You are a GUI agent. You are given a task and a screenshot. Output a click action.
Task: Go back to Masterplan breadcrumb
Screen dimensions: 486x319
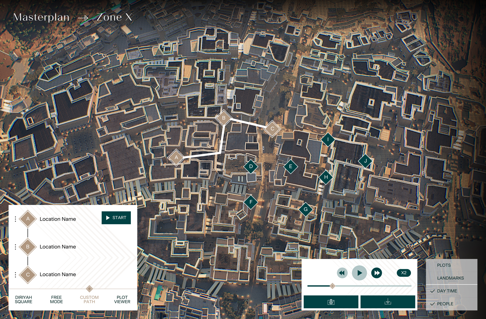pos(41,17)
